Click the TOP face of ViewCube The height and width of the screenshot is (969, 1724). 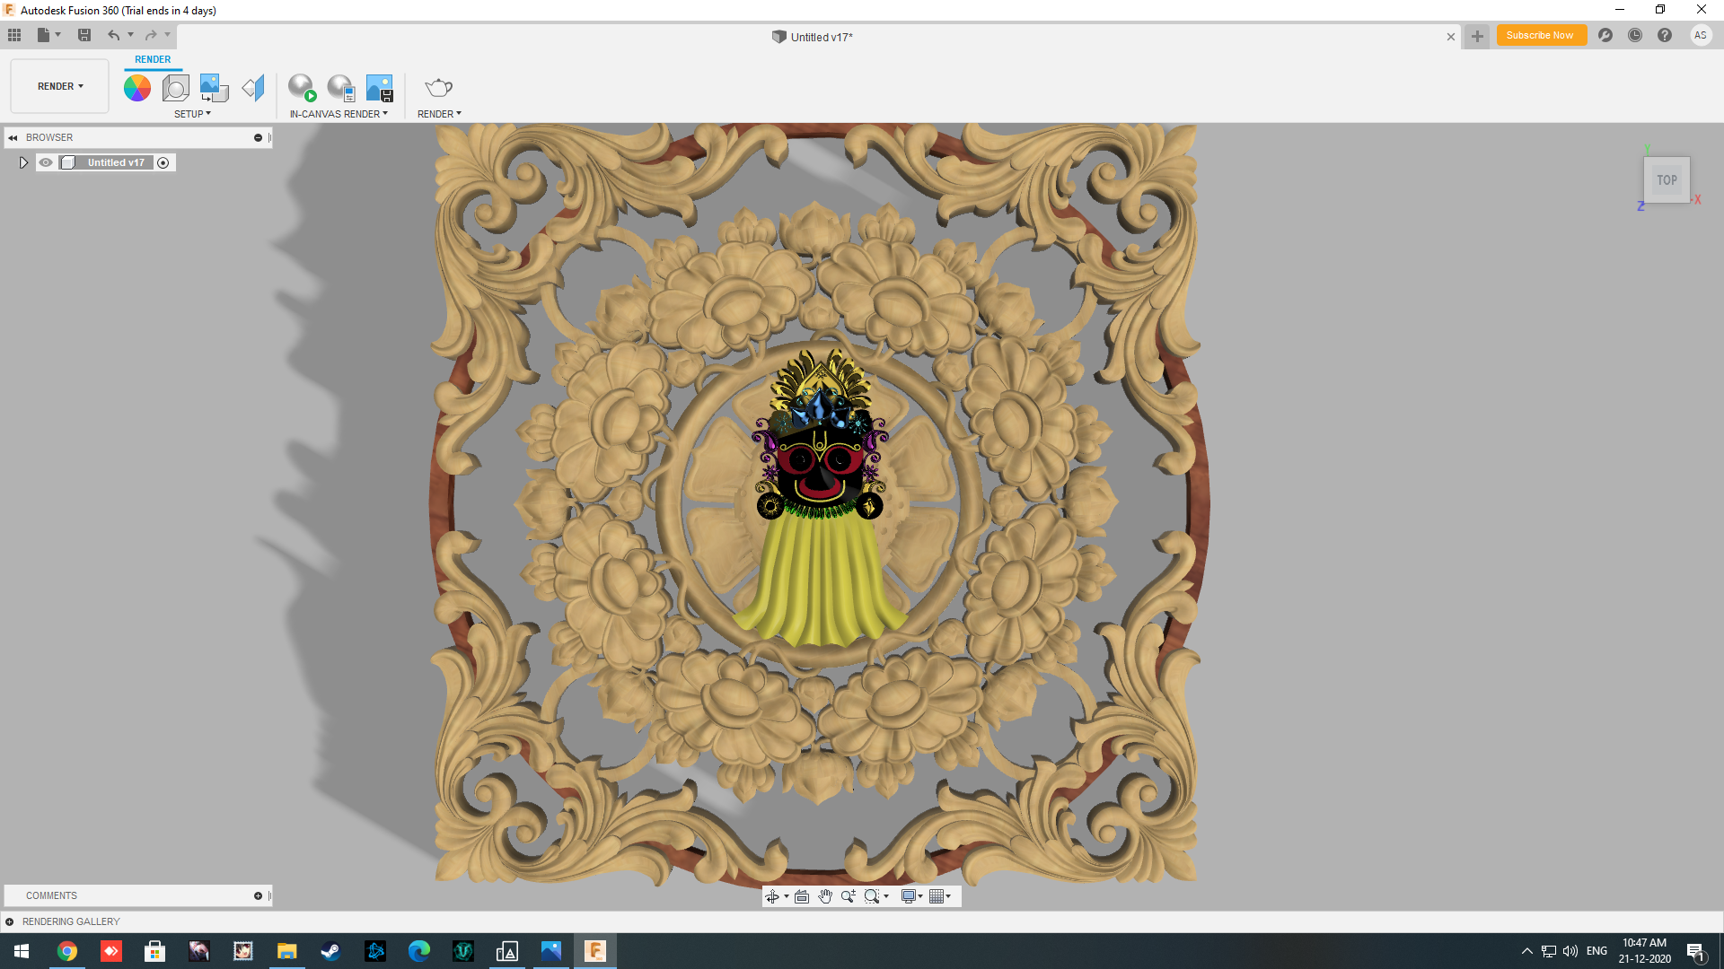[1667, 180]
